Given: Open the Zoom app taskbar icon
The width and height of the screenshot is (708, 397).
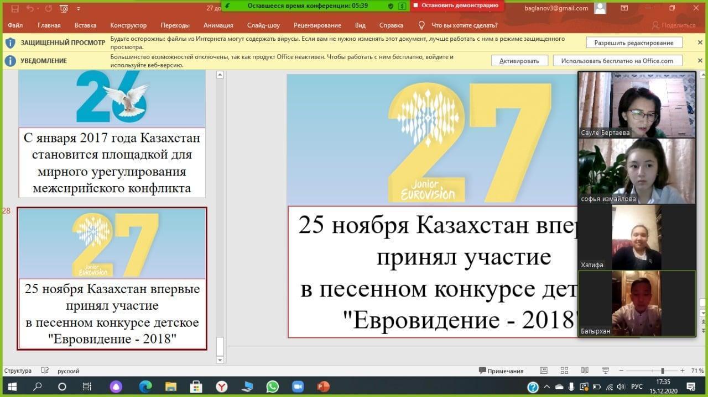Looking at the screenshot, I should coord(298,387).
